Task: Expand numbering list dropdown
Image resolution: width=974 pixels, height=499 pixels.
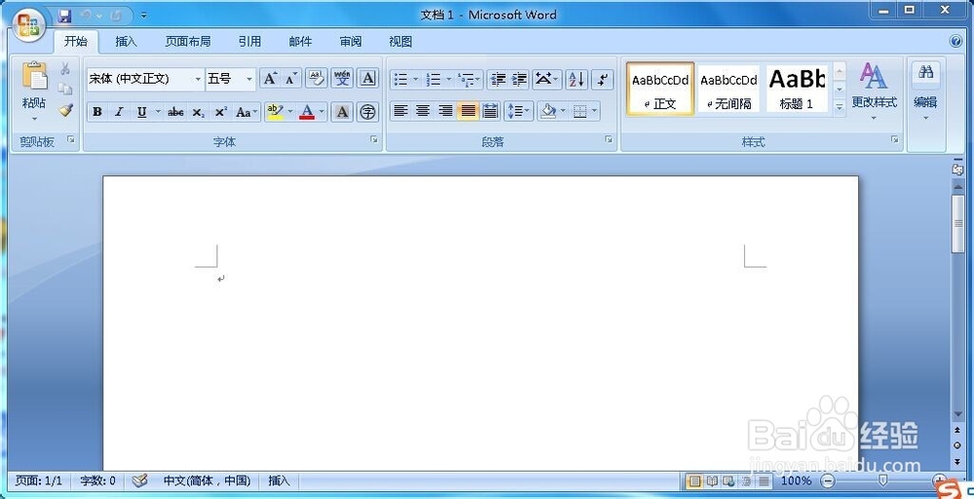Action: click(x=448, y=80)
